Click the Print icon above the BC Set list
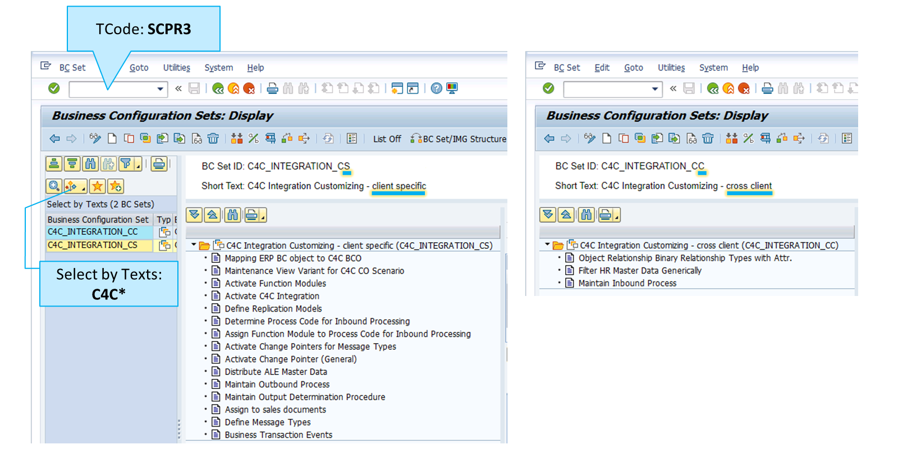This screenshot has height=449, width=898. click(159, 164)
